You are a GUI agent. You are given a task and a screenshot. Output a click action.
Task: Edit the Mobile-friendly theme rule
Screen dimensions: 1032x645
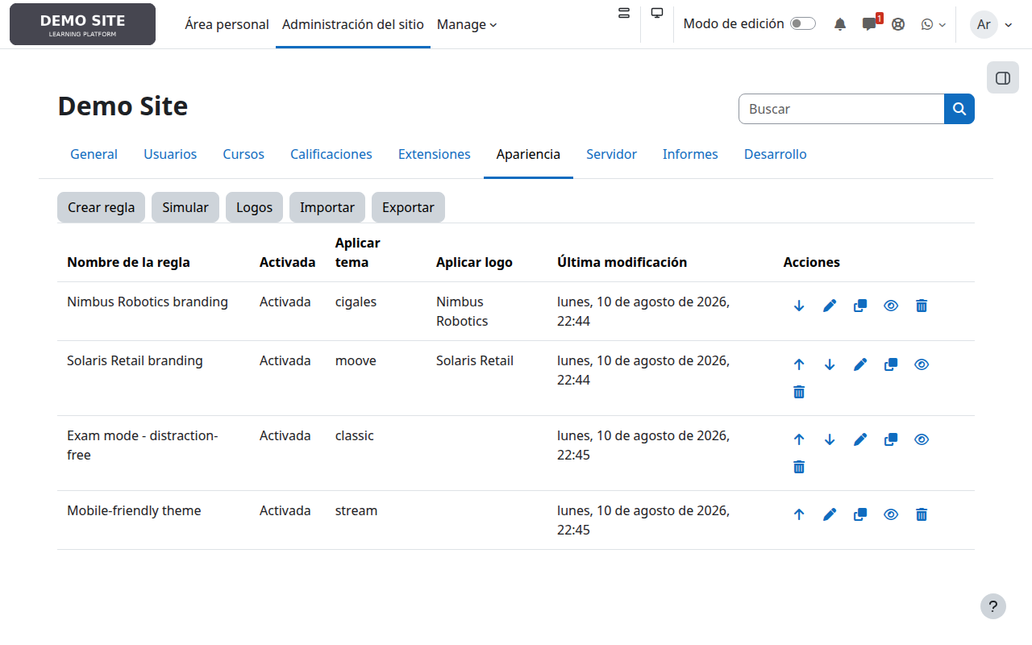coord(830,514)
